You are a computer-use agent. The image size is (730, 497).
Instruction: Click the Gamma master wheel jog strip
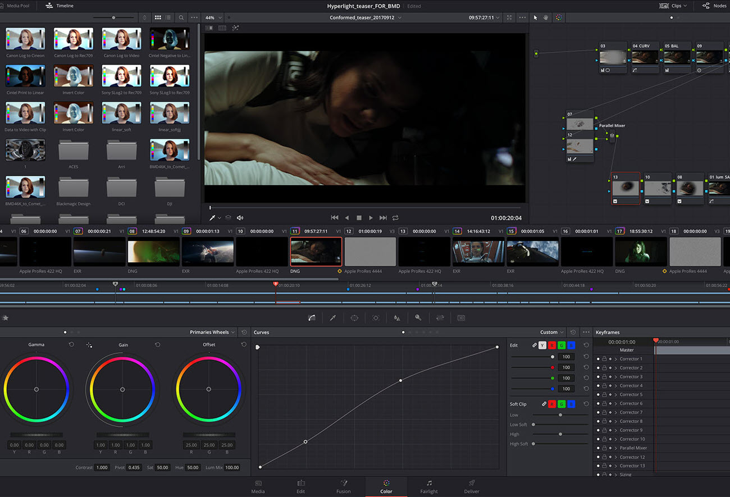tap(36, 435)
